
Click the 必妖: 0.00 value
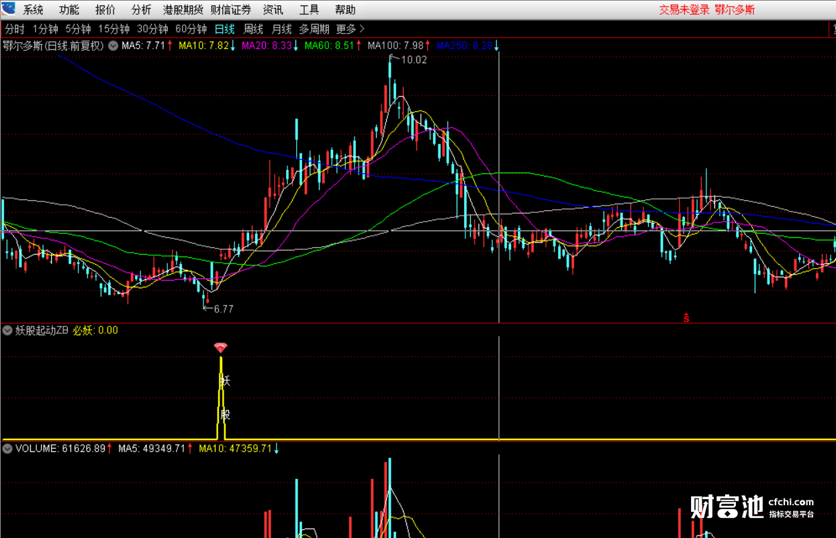point(95,330)
